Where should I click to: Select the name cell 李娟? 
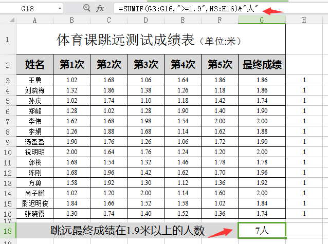click(x=35, y=132)
